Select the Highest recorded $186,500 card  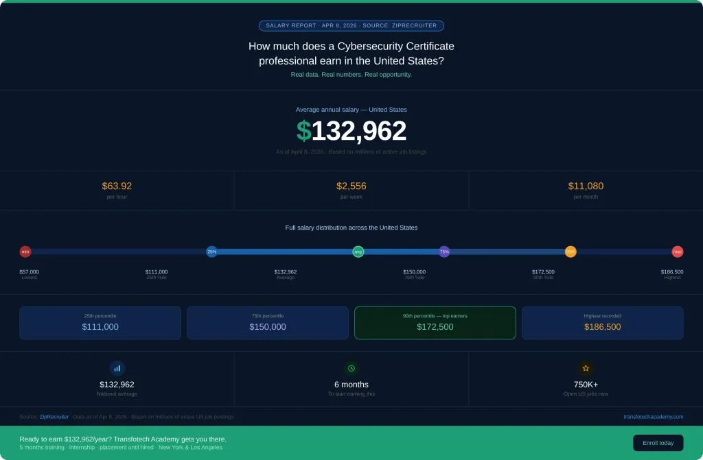pos(602,323)
